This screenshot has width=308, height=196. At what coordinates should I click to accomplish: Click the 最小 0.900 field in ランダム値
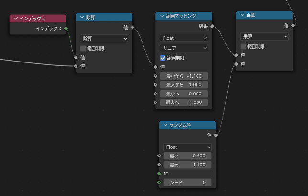tap(187, 156)
